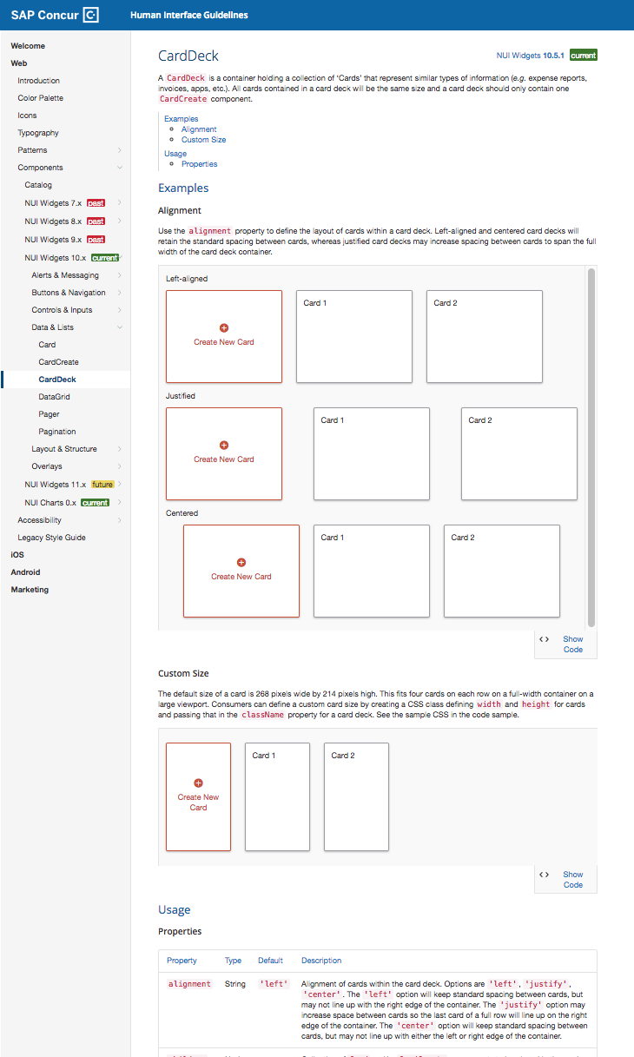634x1057 pixels.
Task: Click plus icon in Centered Create New Card
Action: [241, 563]
